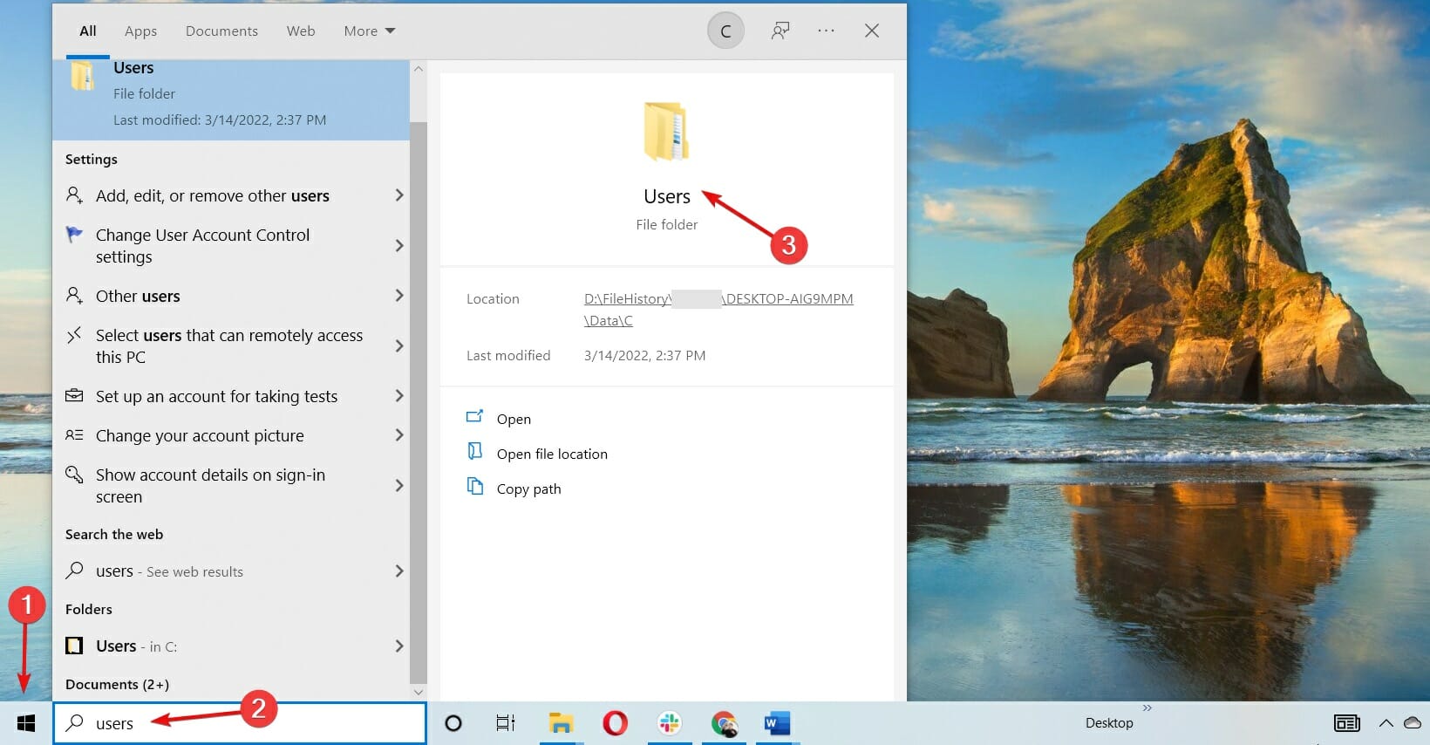
Task: Click the key icon for sign-in details
Action: (x=75, y=475)
